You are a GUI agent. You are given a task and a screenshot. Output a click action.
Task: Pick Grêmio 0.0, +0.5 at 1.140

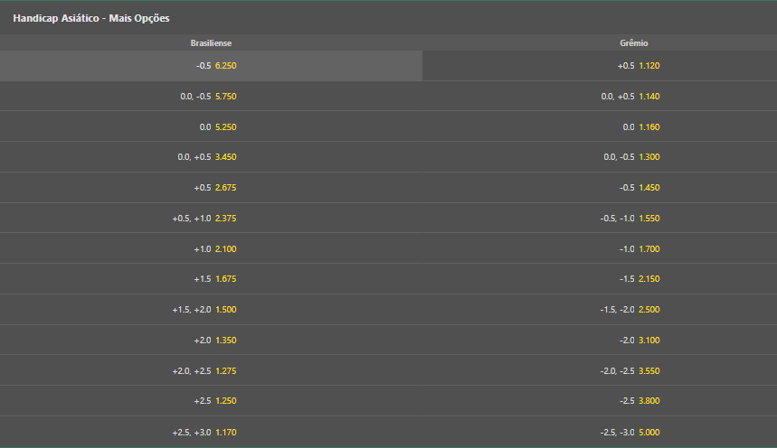(600, 96)
